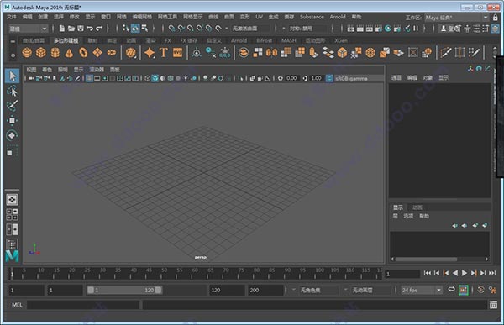Create a polygon torus from the shelf
The height and width of the screenshot is (325, 504).
tap(83, 52)
